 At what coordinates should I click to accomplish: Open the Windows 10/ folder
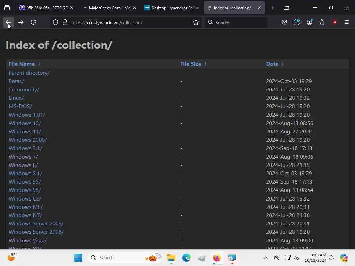pyautogui.click(x=25, y=123)
